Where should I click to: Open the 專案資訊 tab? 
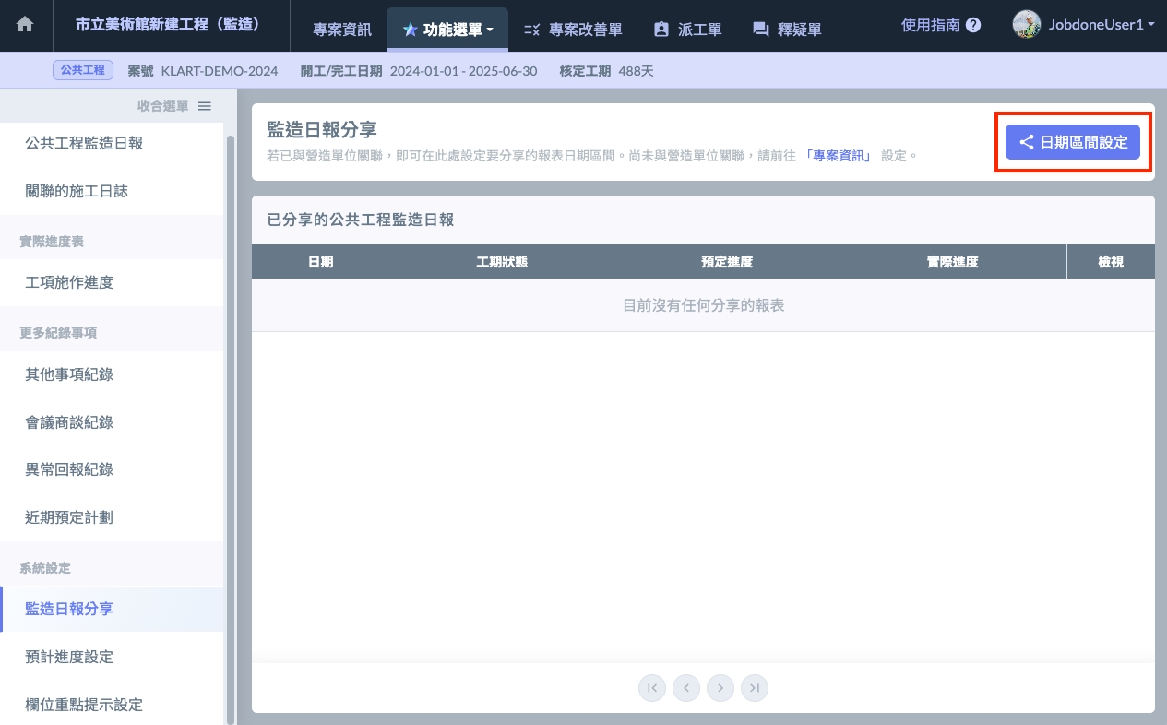point(342,30)
